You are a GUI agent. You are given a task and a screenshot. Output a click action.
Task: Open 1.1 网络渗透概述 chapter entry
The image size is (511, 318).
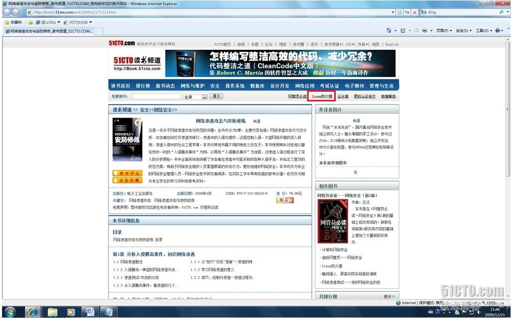tap(128, 262)
